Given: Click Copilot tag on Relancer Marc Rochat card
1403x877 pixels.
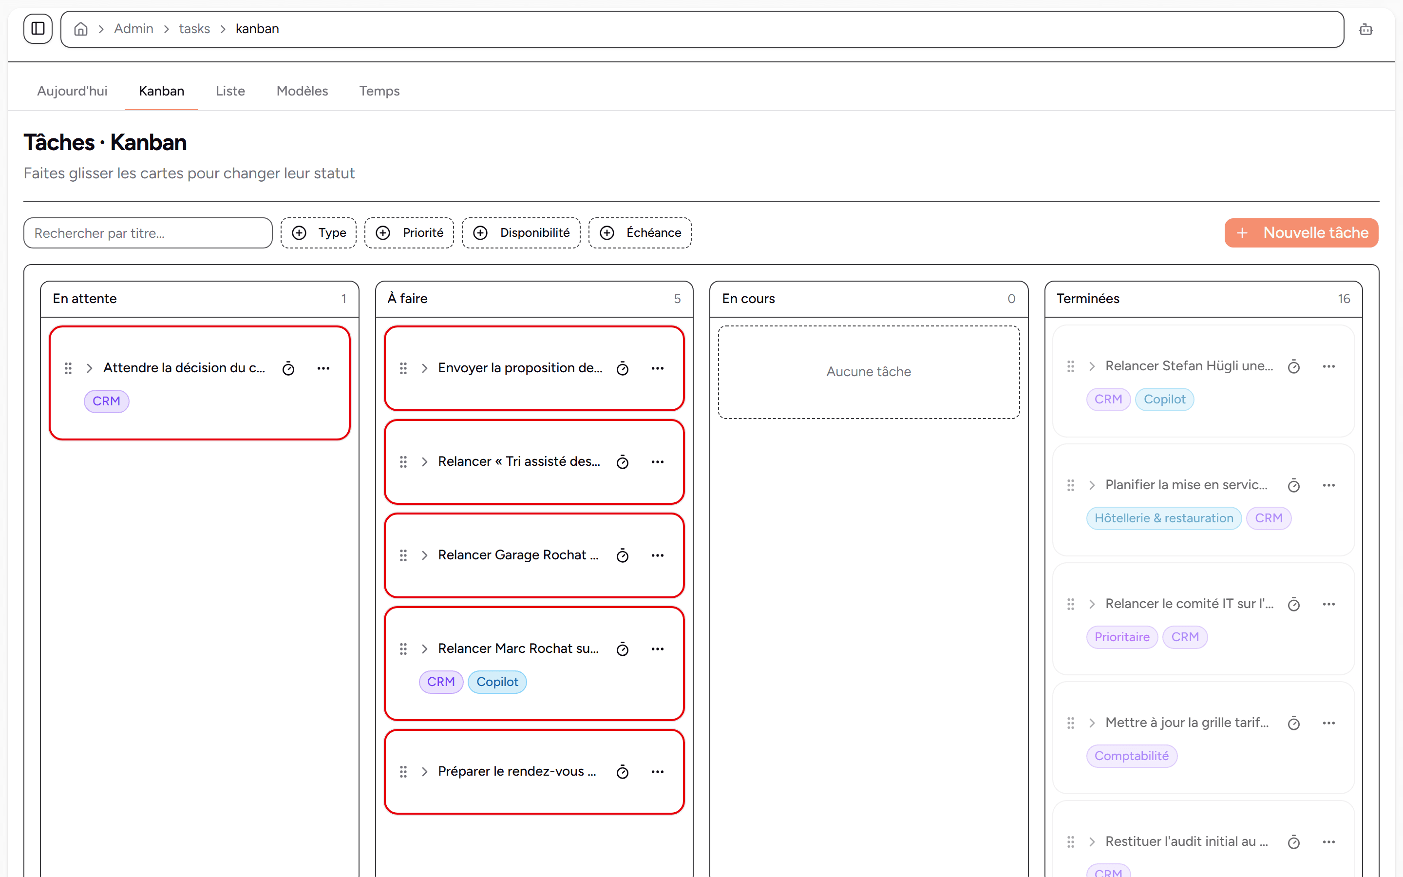Looking at the screenshot, I should [497, 682].
